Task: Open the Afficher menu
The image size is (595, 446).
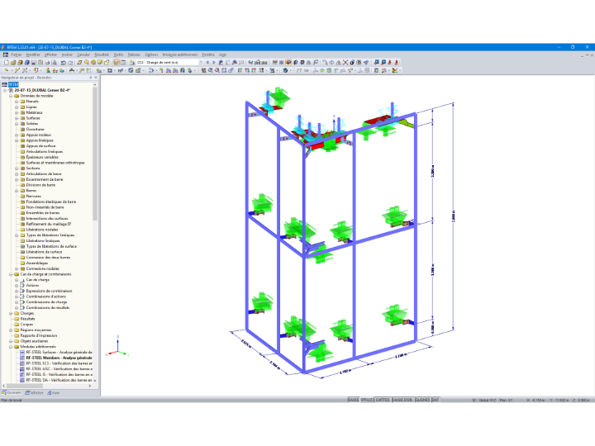Action: pos(51,55)
